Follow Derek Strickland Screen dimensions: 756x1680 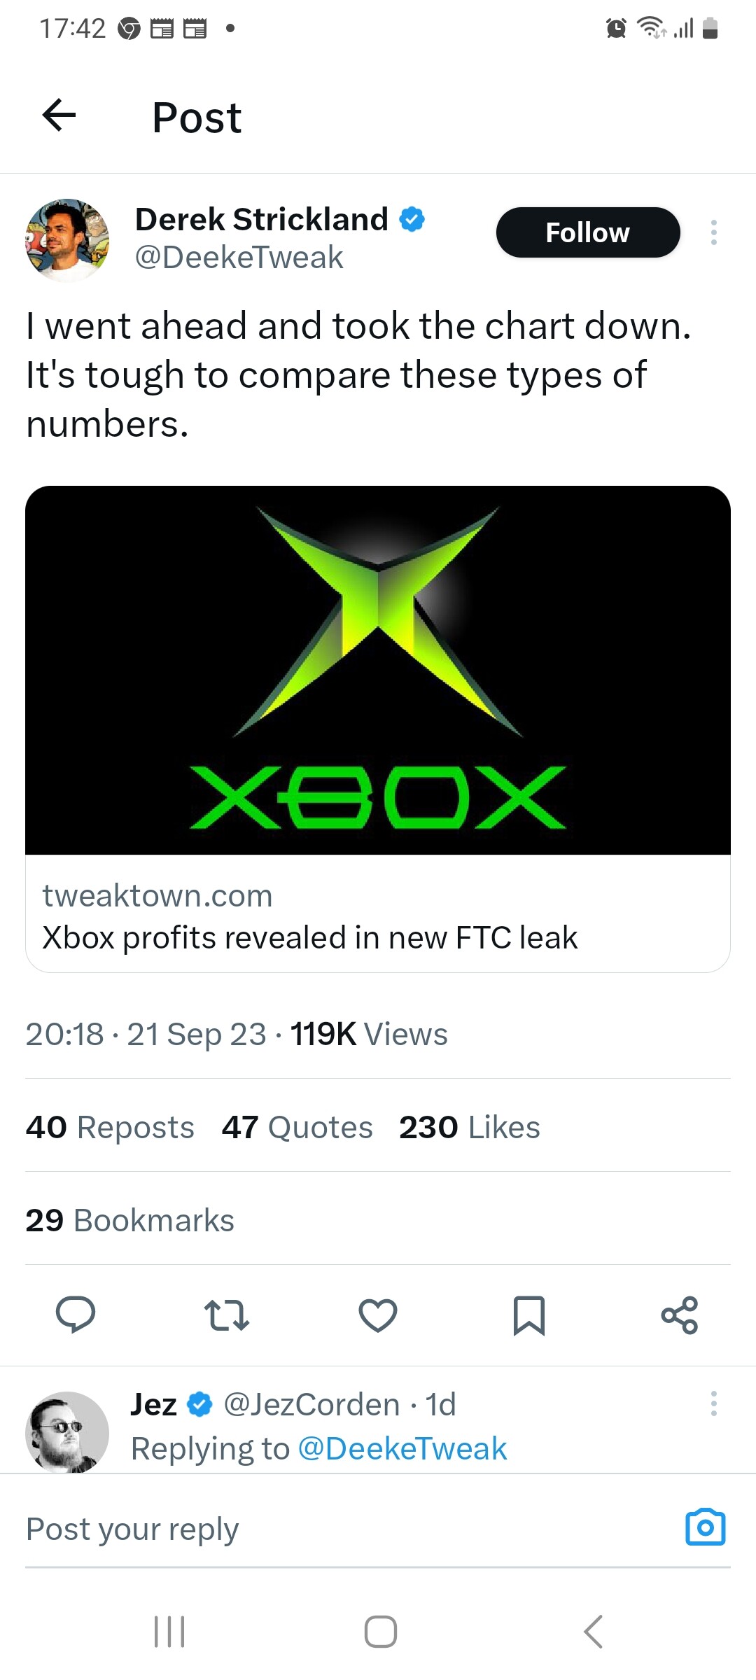[x=588, y=232]
